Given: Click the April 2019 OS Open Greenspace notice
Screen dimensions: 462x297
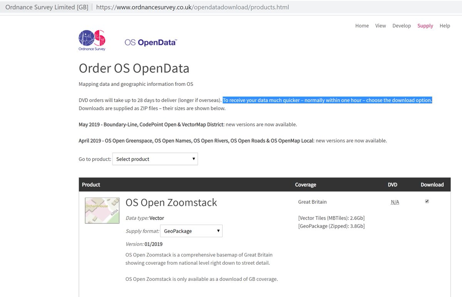Looking at the screenshot, I should pos(233,140).
